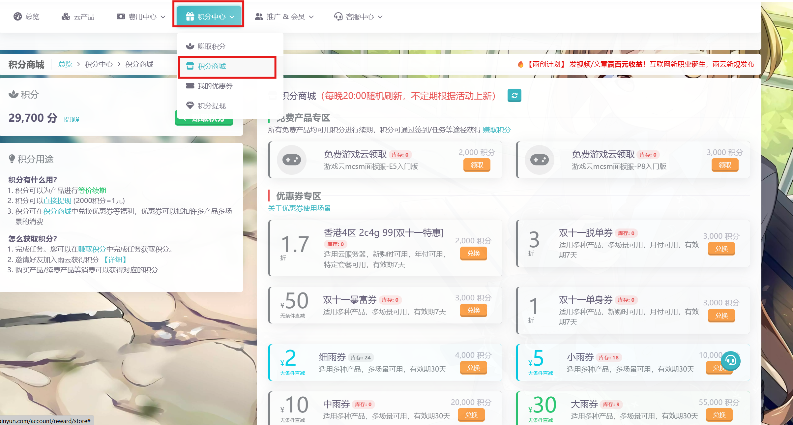Click the diamond icon for 积分提现
Screen dimensions: 793x425
point(190,106)
